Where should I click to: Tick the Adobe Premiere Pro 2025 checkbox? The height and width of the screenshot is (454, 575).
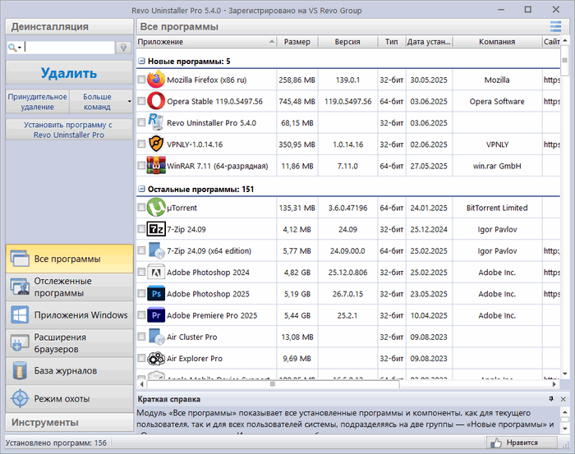(x=141, y=315)
